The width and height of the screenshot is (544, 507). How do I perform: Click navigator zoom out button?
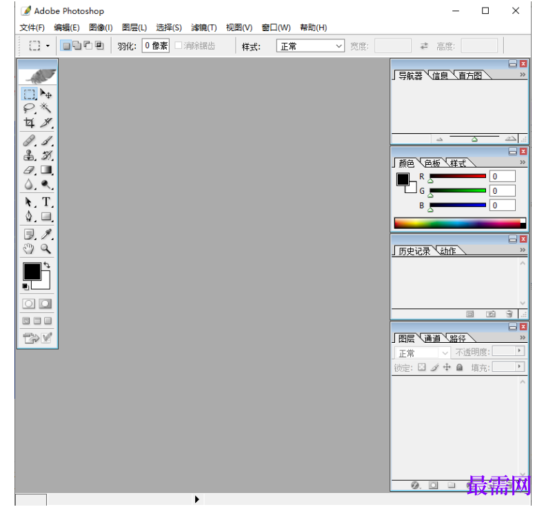(440, 139)
